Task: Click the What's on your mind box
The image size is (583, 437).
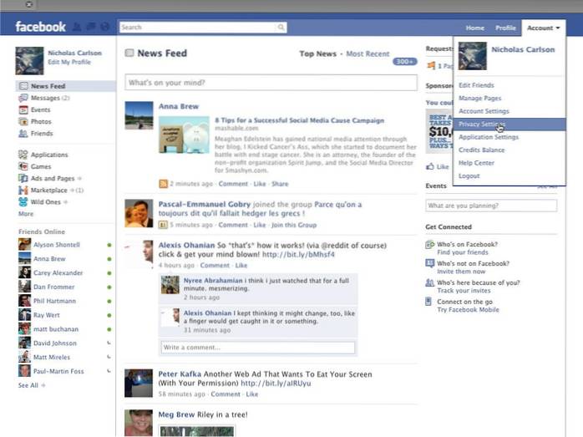Action: pyautogui.click(x=270, y=83)
